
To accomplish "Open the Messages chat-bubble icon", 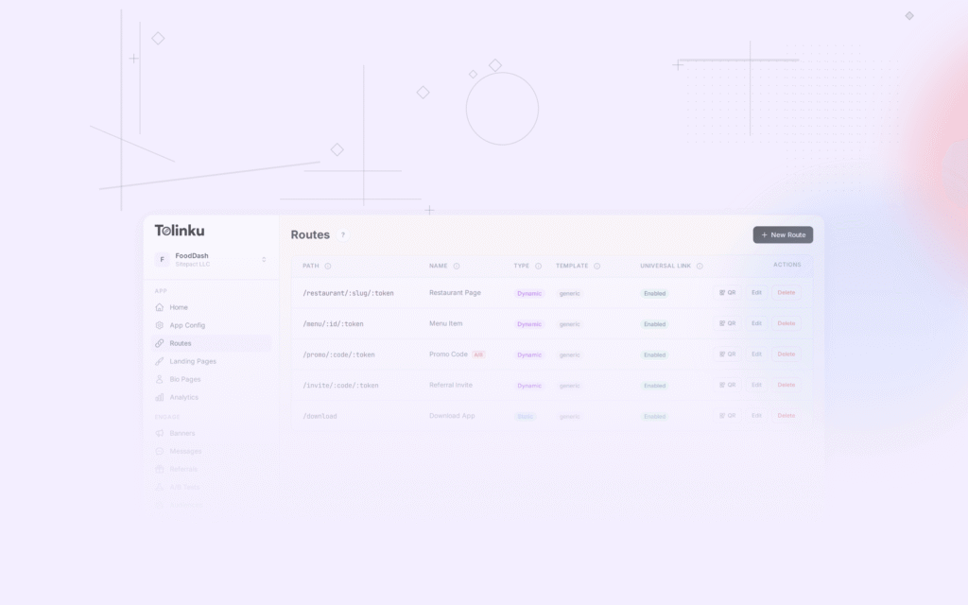I will [160, 451].
